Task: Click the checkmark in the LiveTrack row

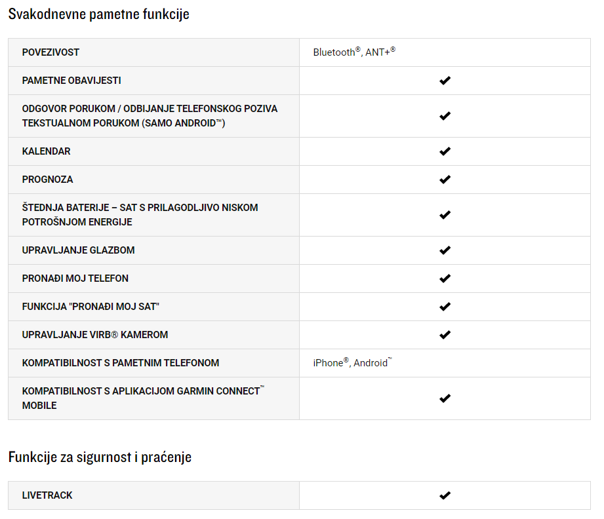Action: pos(445,495)
